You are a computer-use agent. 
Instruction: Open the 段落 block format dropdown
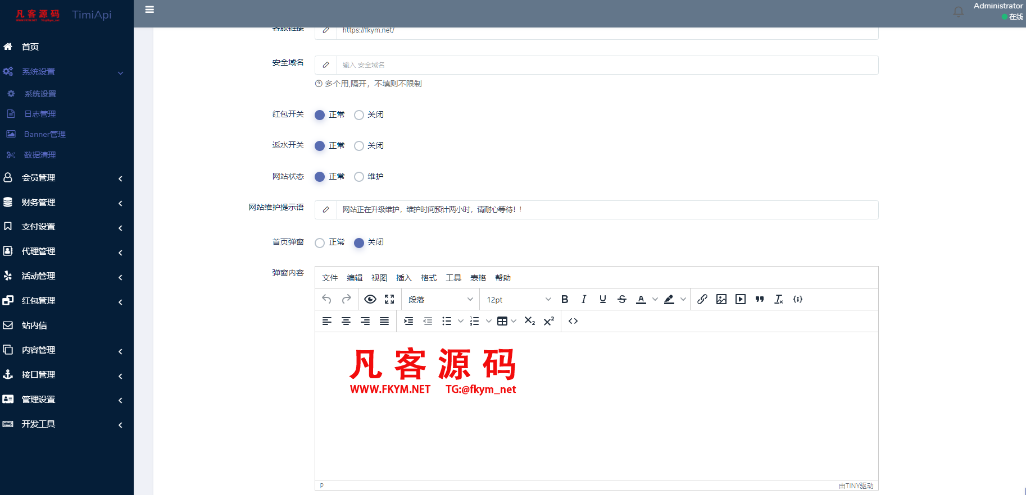441,300
